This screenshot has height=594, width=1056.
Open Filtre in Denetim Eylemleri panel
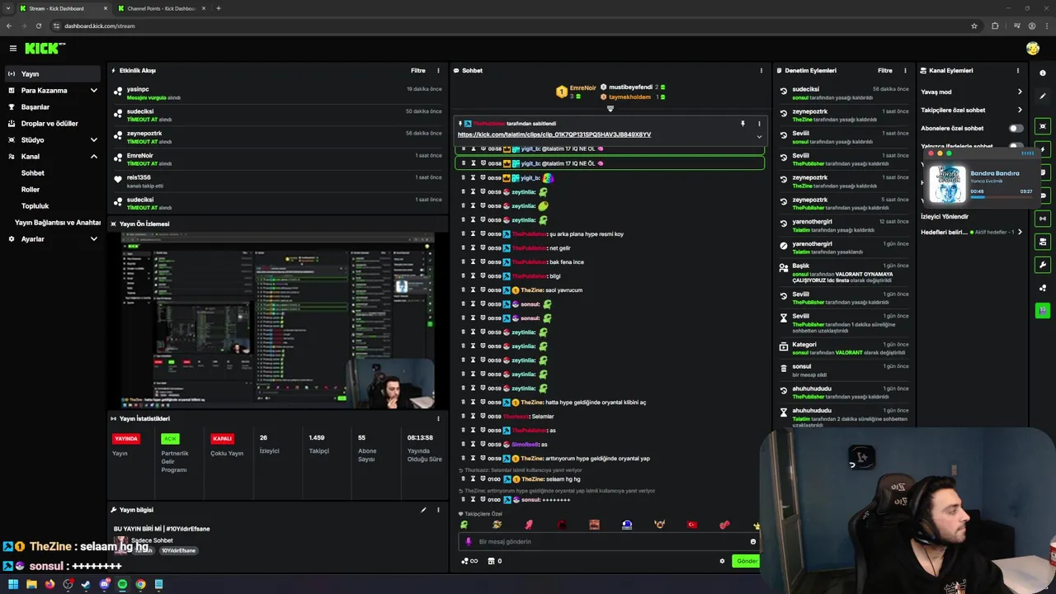click(x=885, y=70)
